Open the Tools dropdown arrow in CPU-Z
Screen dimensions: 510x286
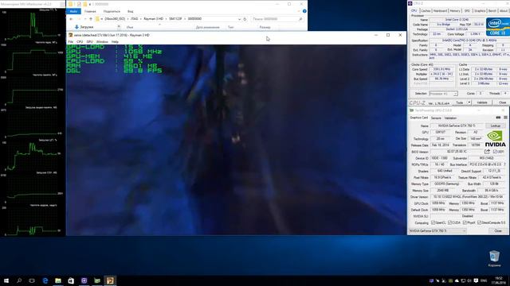(469, 102)
